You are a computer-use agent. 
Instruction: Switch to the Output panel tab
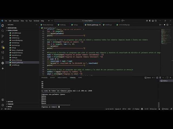(x=52, y=78)
